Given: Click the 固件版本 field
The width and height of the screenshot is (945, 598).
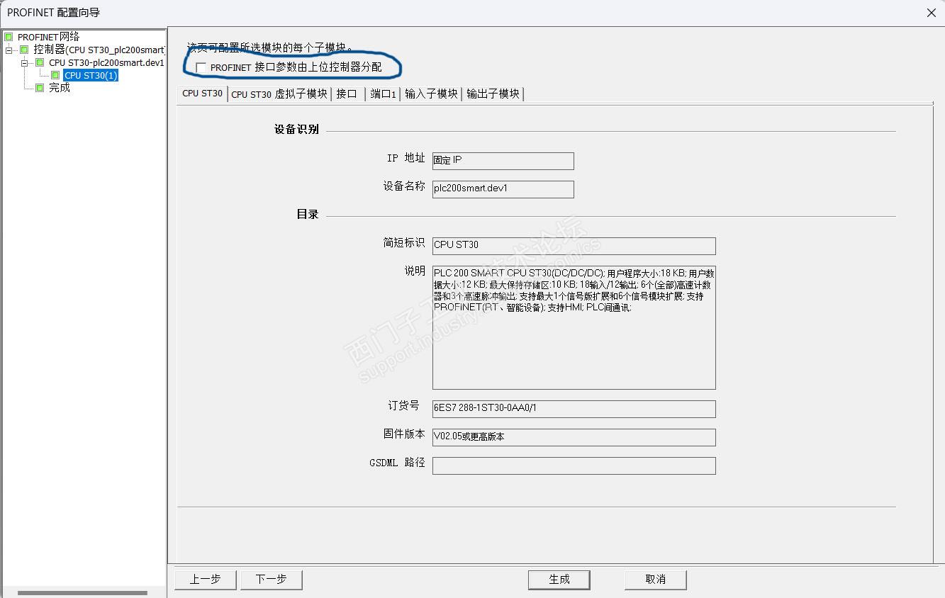Looking at the screenshot, I should [574, 437].
